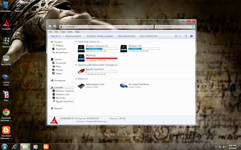Select the Administrative Tools folder icon
This screenshot has height=150, width=241.
[81, 86]
